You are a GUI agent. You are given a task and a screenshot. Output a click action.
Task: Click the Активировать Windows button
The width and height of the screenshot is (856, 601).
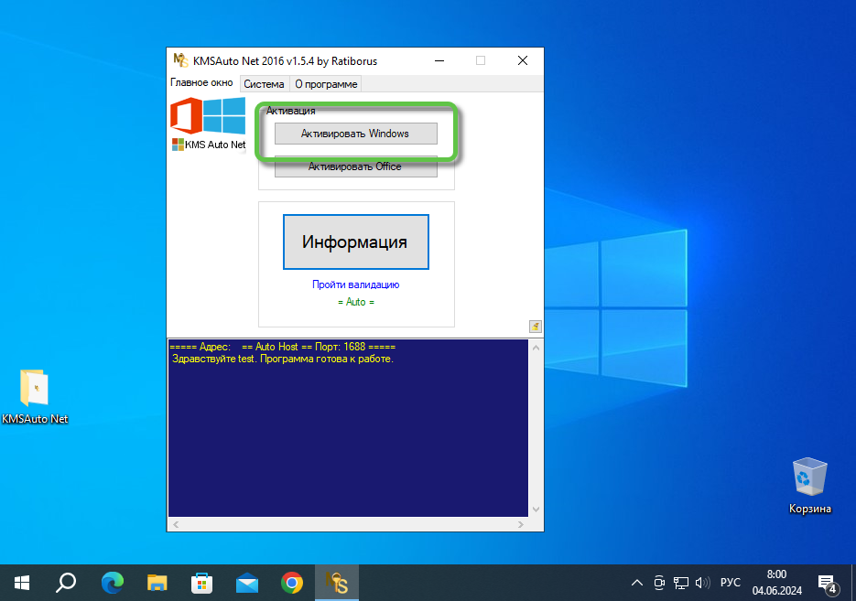[355, 134]
